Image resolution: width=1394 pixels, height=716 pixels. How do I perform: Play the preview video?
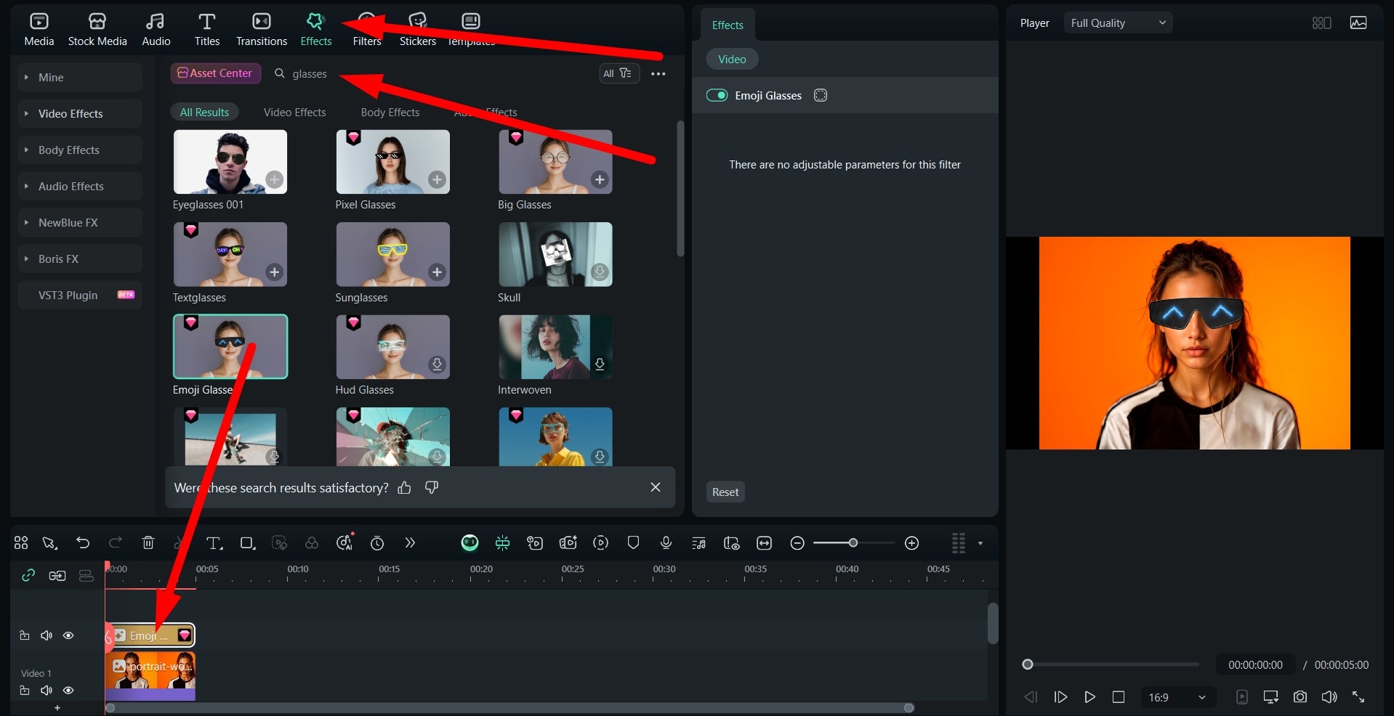[x=1089, y=697]
